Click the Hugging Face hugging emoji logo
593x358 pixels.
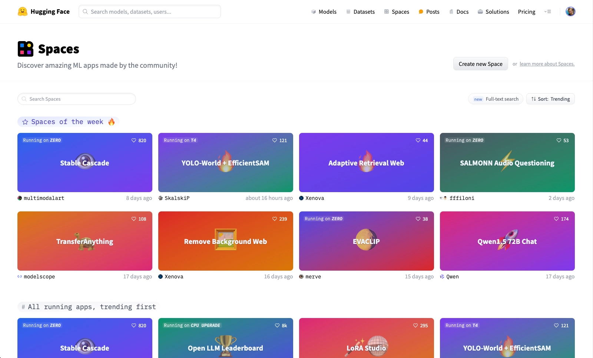click(x=23, y=11)
